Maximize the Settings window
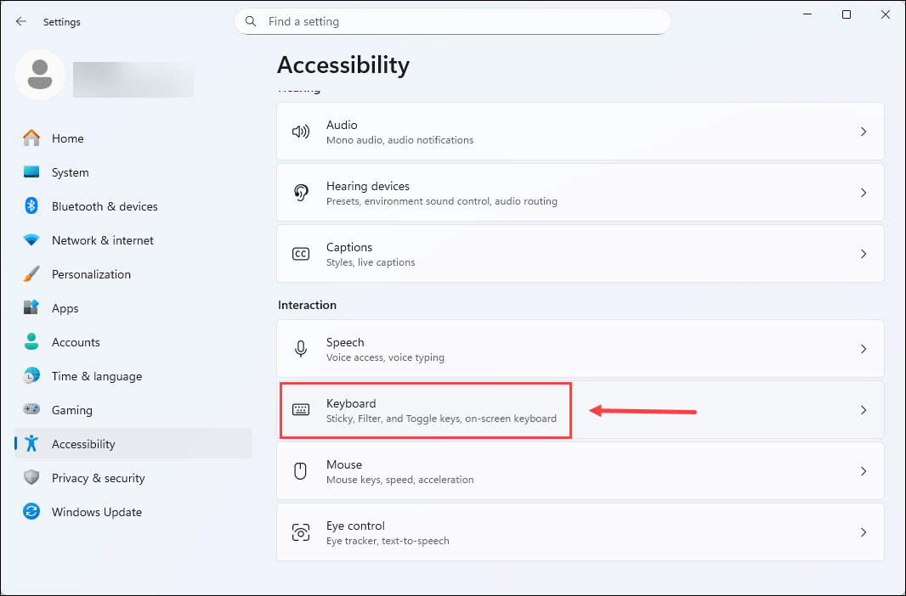This screenshot has width=906, height=596. [x=847, y=14]
